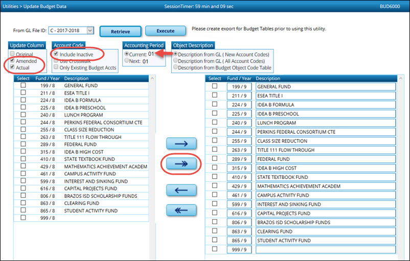Image resolution: width=410 pixels, height=261 pixels.
Task: Select the Next accounting period radio
Action: 127,61
